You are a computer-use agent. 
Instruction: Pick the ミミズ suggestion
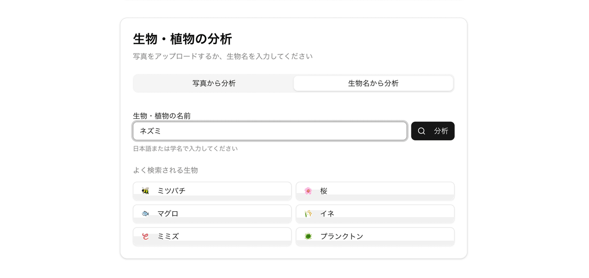tap(212, 236)
